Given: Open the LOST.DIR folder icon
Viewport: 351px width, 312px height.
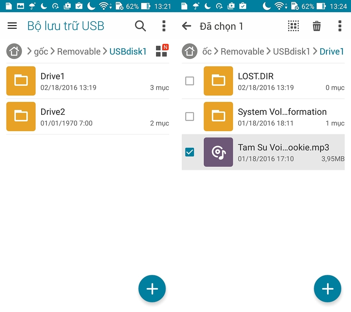Looking at the screenshot, I should point(218,81).
